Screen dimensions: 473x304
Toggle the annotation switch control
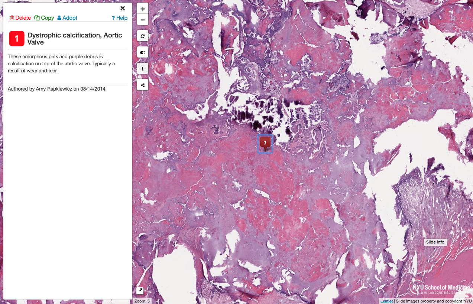[143, 52]
